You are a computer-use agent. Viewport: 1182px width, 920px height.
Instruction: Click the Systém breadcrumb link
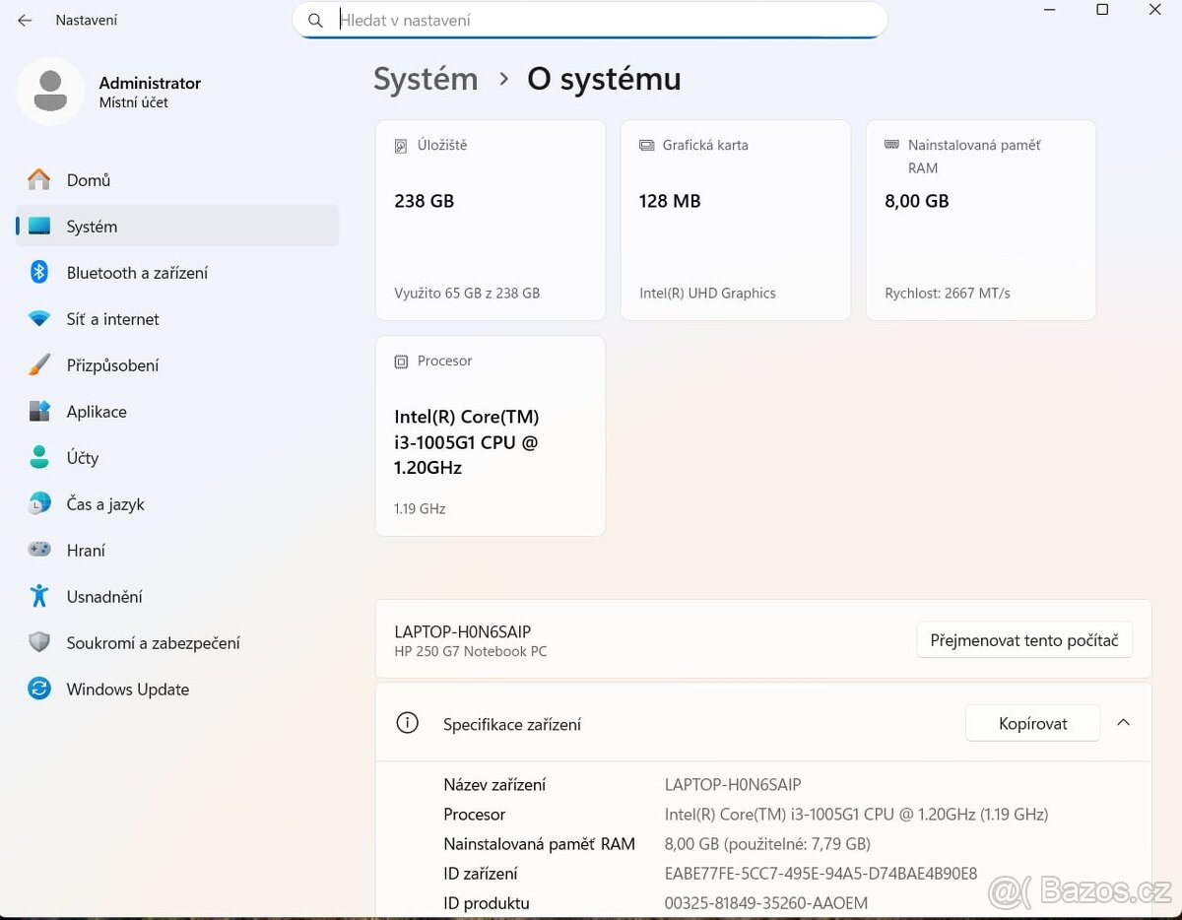426,80
